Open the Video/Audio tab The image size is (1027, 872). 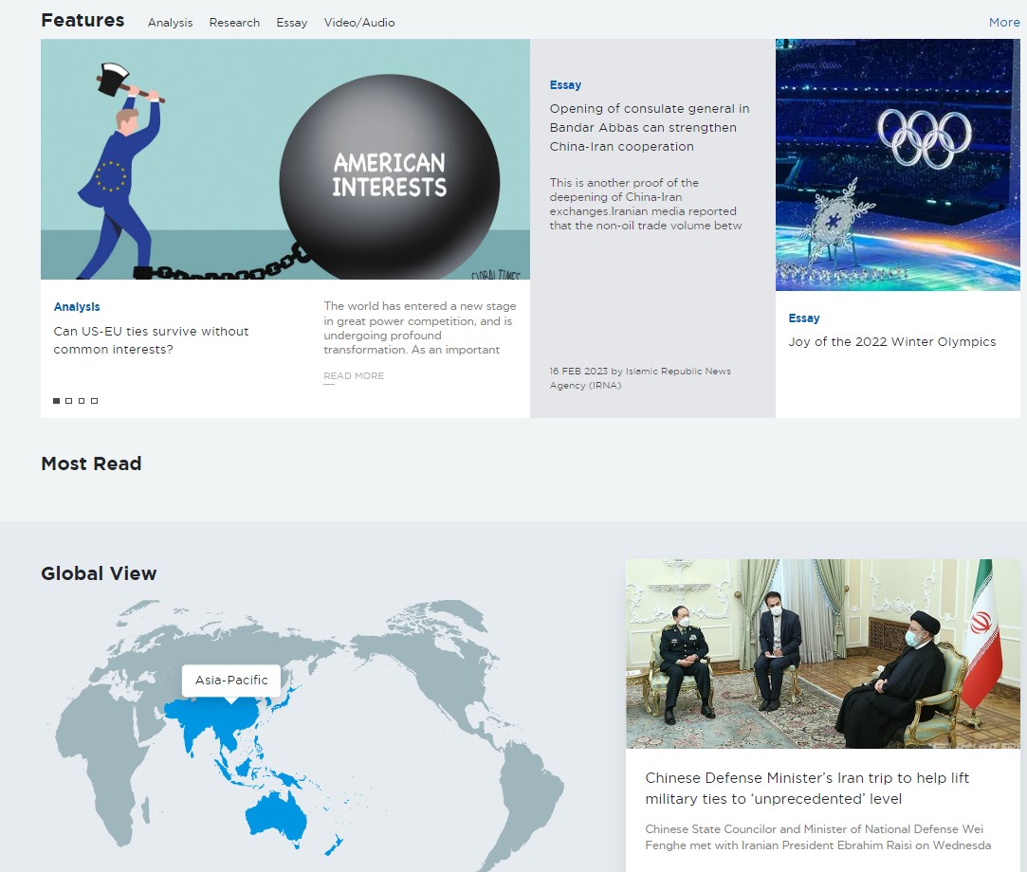(x=358, y=22)
